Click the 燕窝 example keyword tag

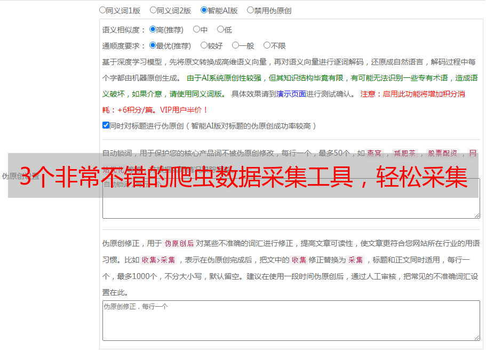point(378,153)
